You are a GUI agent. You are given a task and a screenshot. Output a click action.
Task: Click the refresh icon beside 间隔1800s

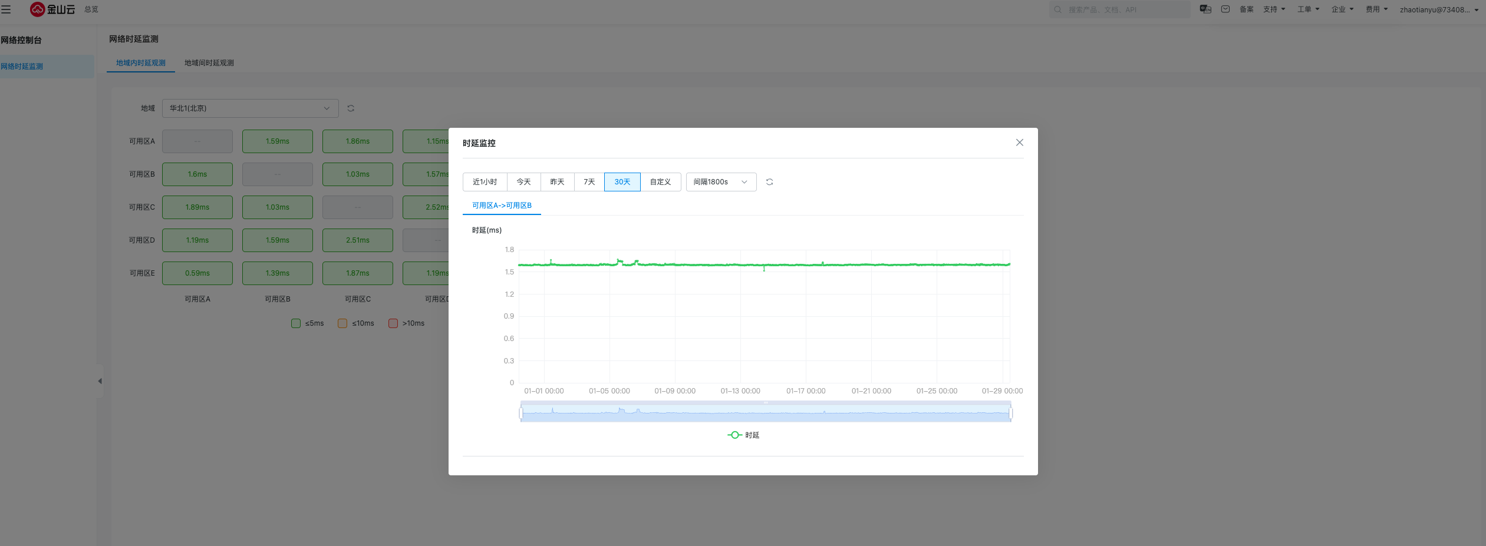pyautogui.click(x=769, y=182)
